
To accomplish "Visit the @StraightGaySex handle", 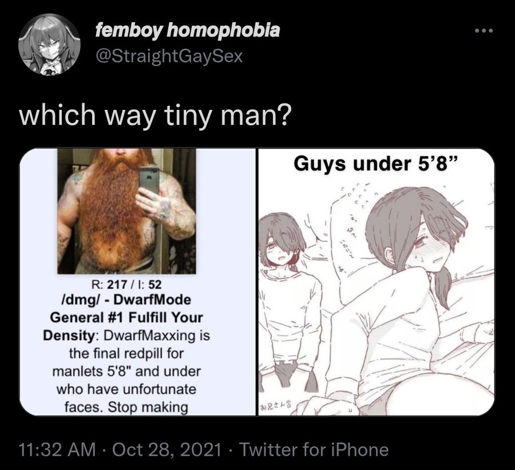I will click(x=169, y=56).
